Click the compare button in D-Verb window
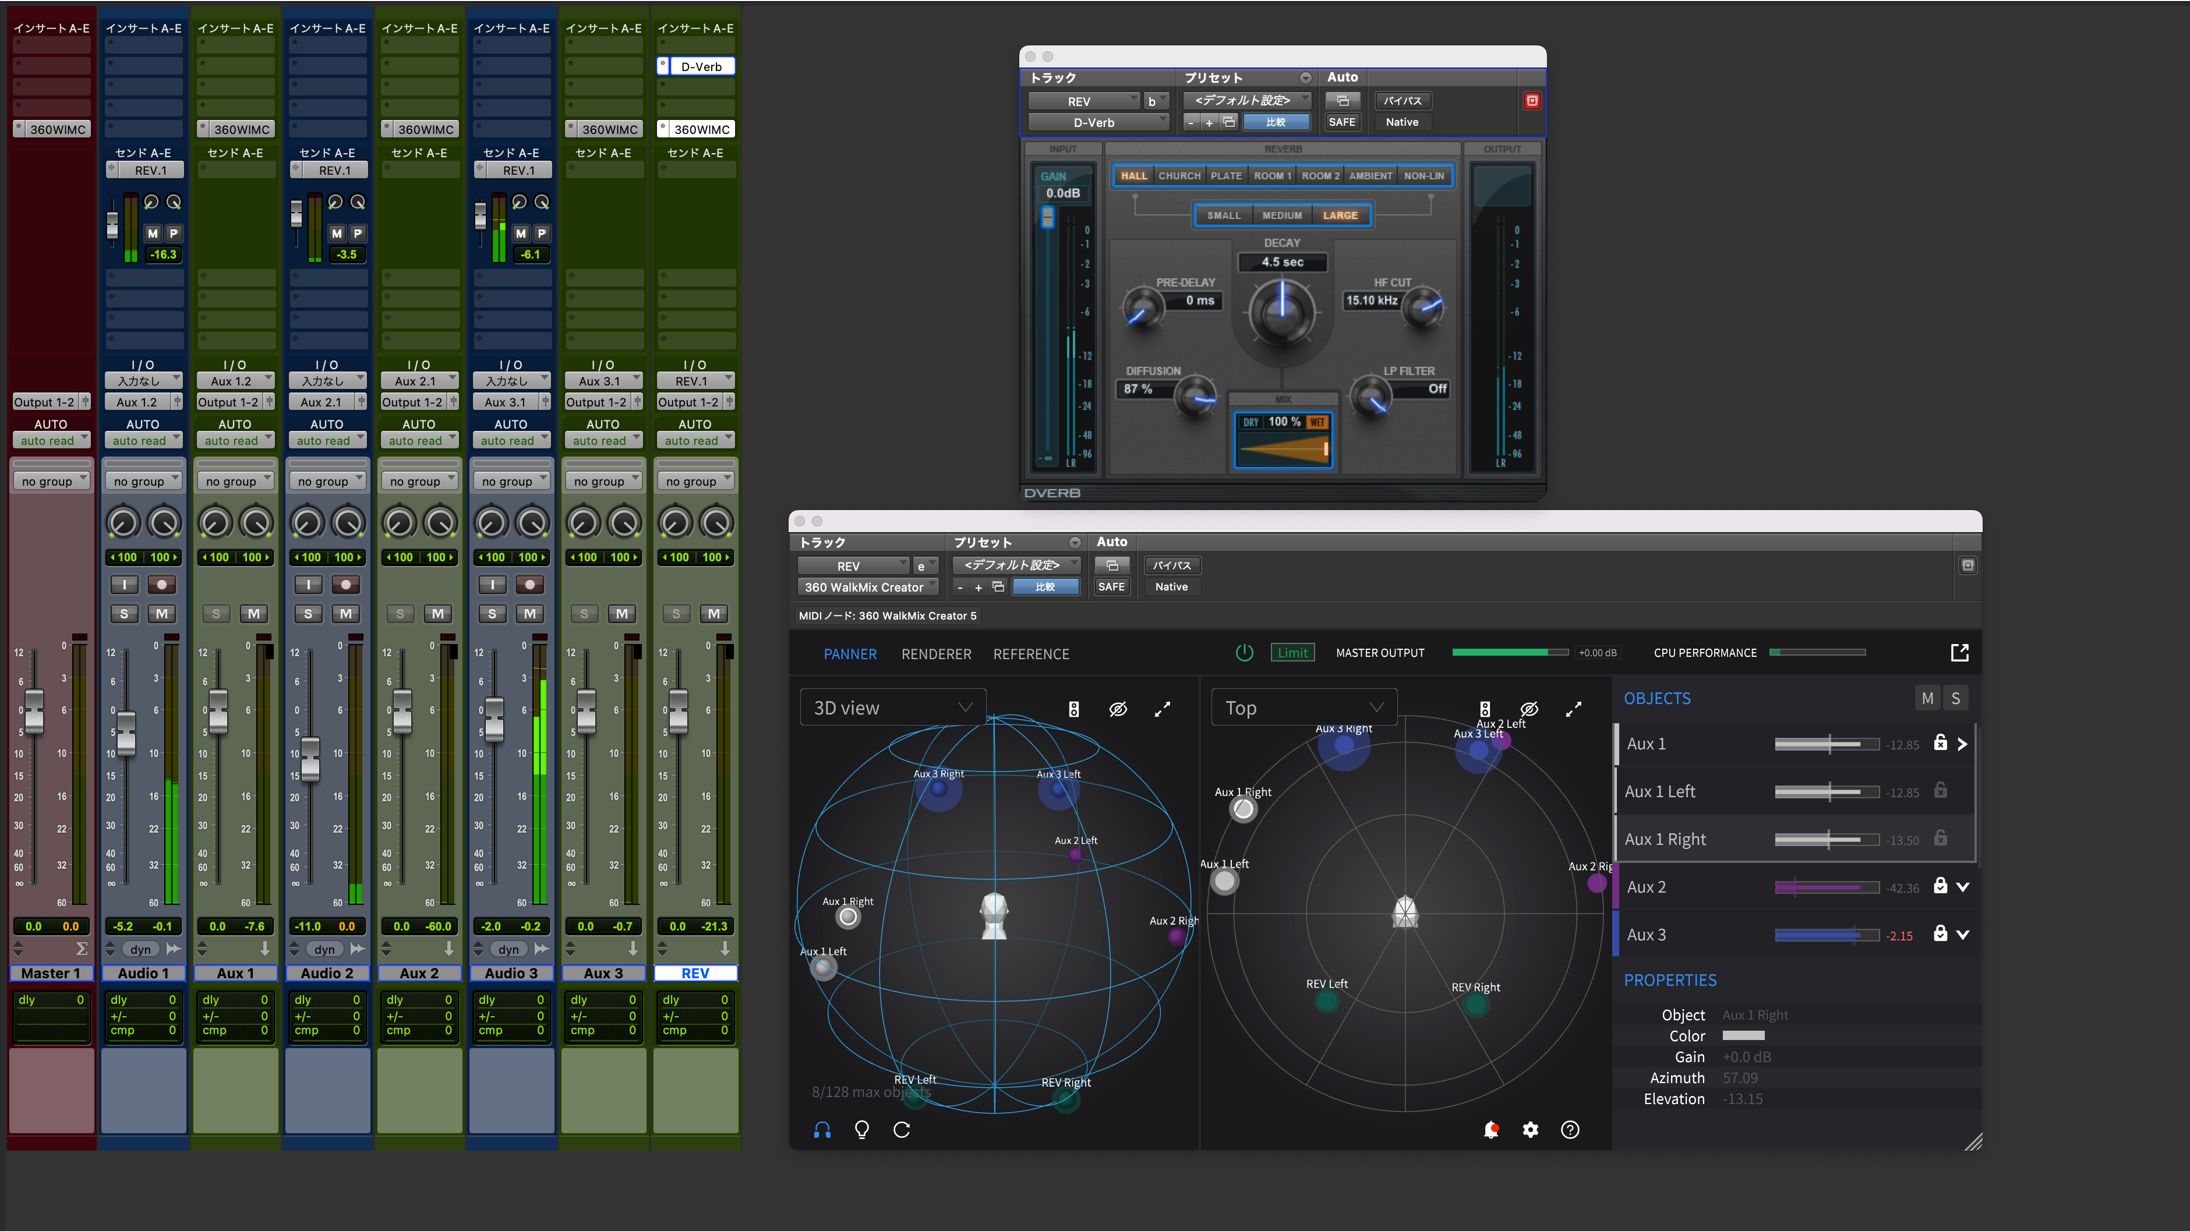Screen dimensions: 2190x1231 (1275, 122)
